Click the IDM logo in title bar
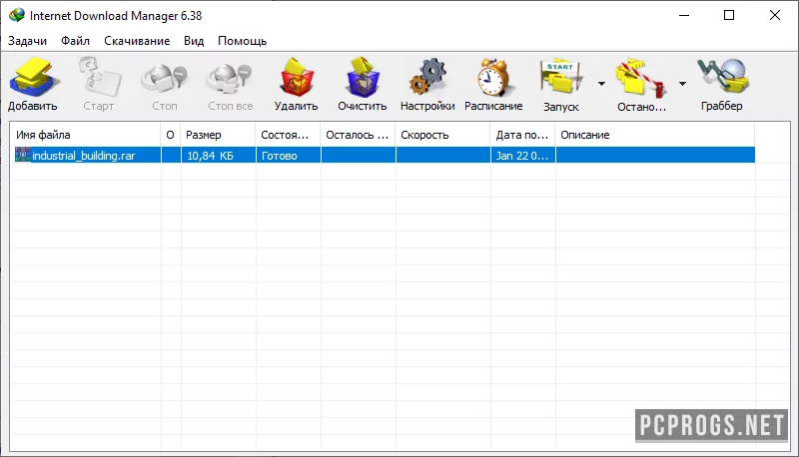Viewport: 799px width, 457px height. click(x=17, y=15)
